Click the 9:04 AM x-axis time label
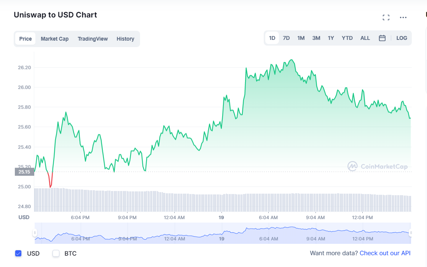The height and width of the screenshot is (267, 427). (315, 218)
